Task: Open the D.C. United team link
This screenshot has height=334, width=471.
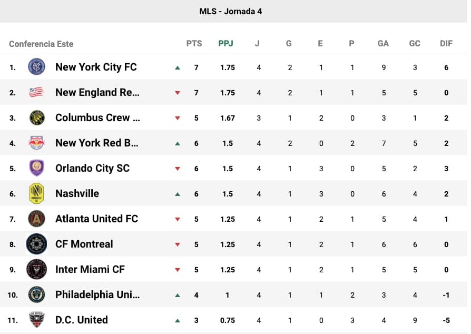Action: click(x=82, y=320)
